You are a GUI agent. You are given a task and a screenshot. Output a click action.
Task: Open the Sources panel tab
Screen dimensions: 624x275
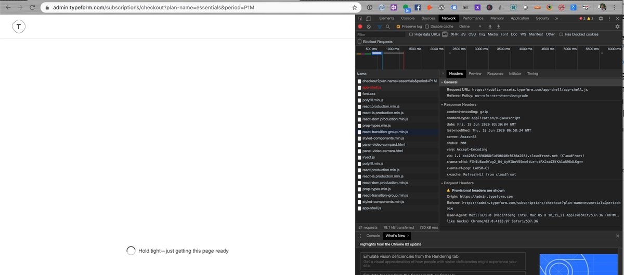(428, 18)
